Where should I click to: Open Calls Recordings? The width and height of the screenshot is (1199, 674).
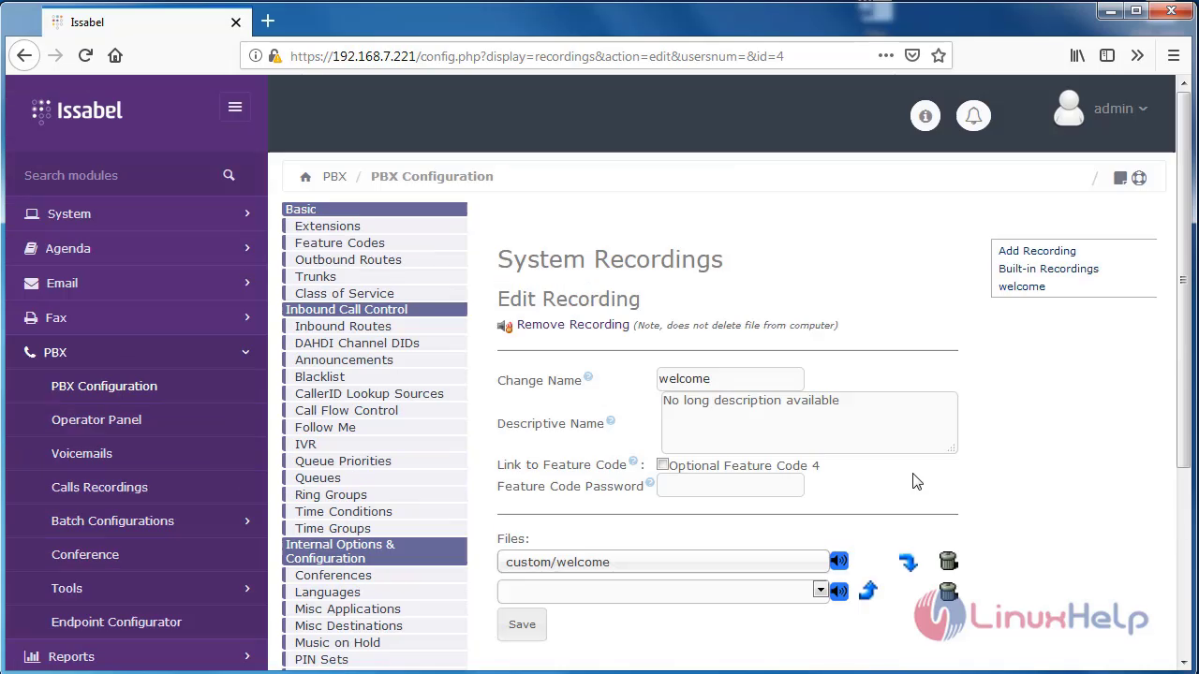click(99, 487)
